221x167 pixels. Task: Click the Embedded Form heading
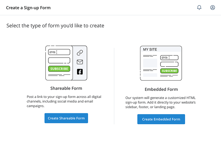(x=161, y=89)
